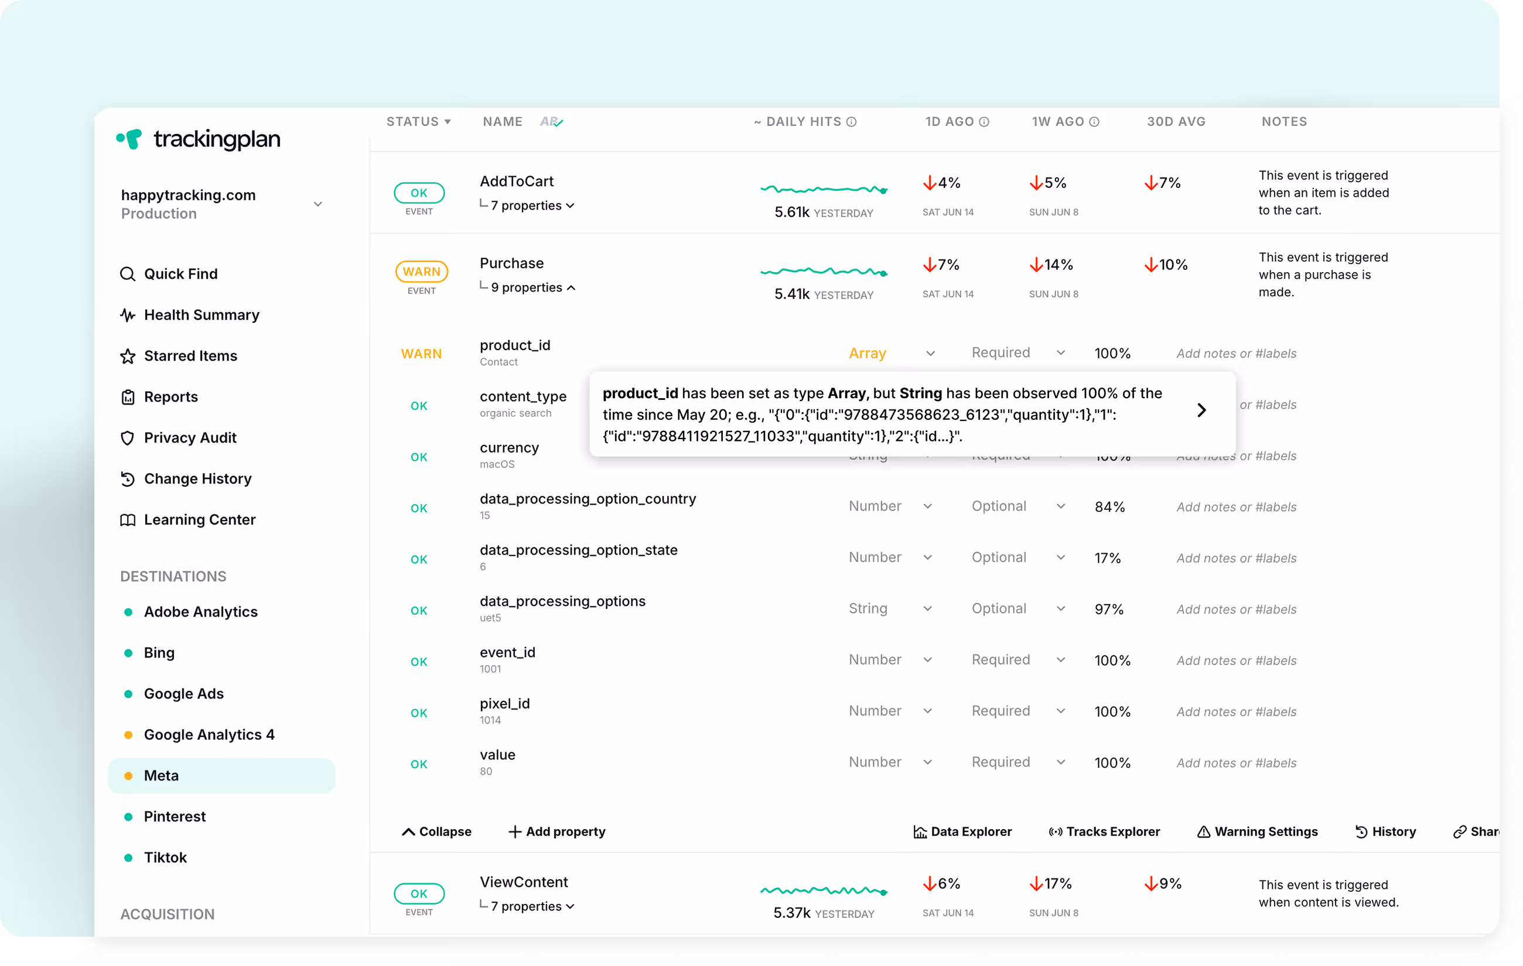The height and width of the screenshot is (966, 1523).
Task: Click the Learning Center book icon
Action: [x=128, y=520]
